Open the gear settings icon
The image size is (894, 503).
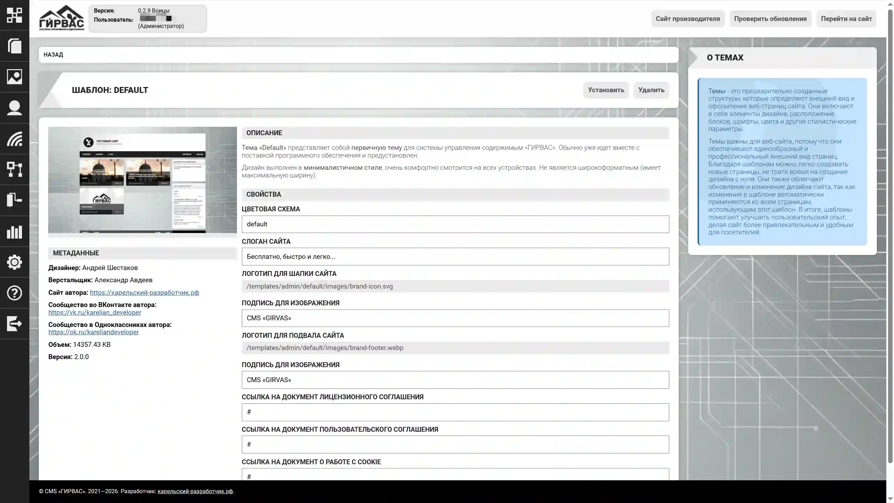(x=14, y=262)
